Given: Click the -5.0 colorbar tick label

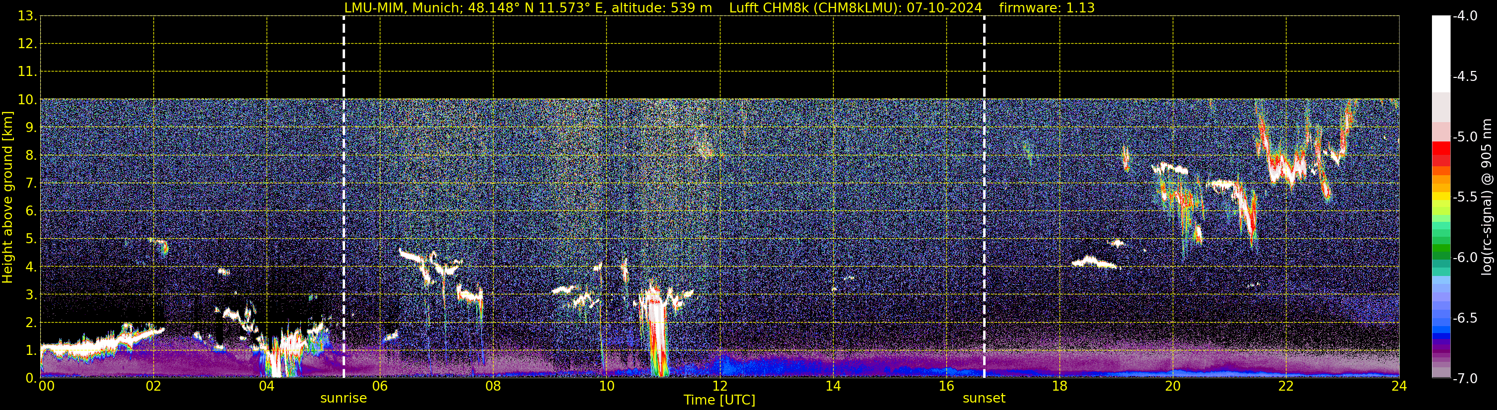Looking at the screenshot, I should coord(1464,137).
